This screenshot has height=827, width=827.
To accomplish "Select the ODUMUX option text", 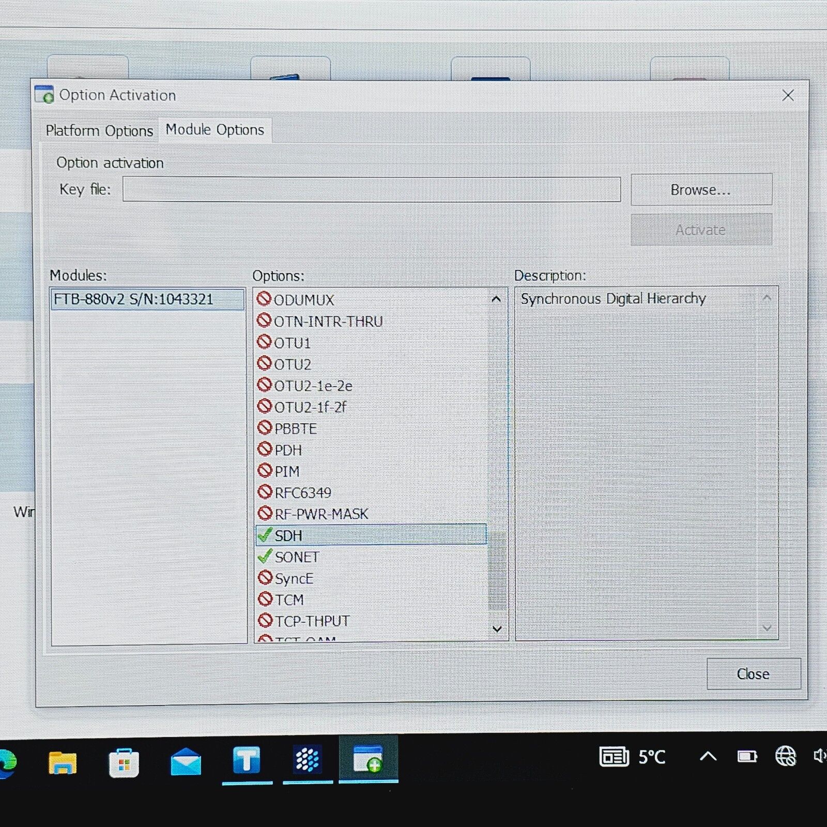I will [304, 300].
